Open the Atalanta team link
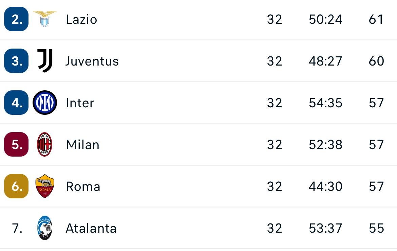This screenshot has width=397, height=251. [91, 228]
